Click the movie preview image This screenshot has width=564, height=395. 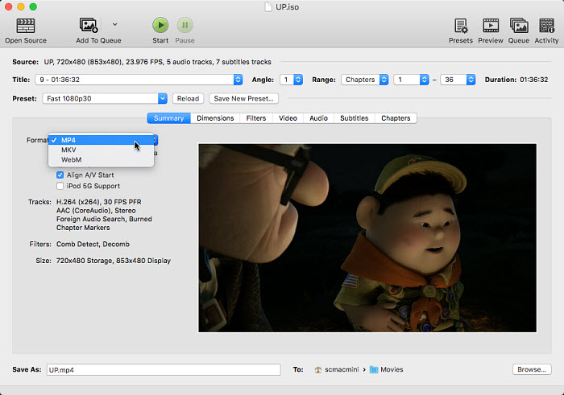coord(367,237)
